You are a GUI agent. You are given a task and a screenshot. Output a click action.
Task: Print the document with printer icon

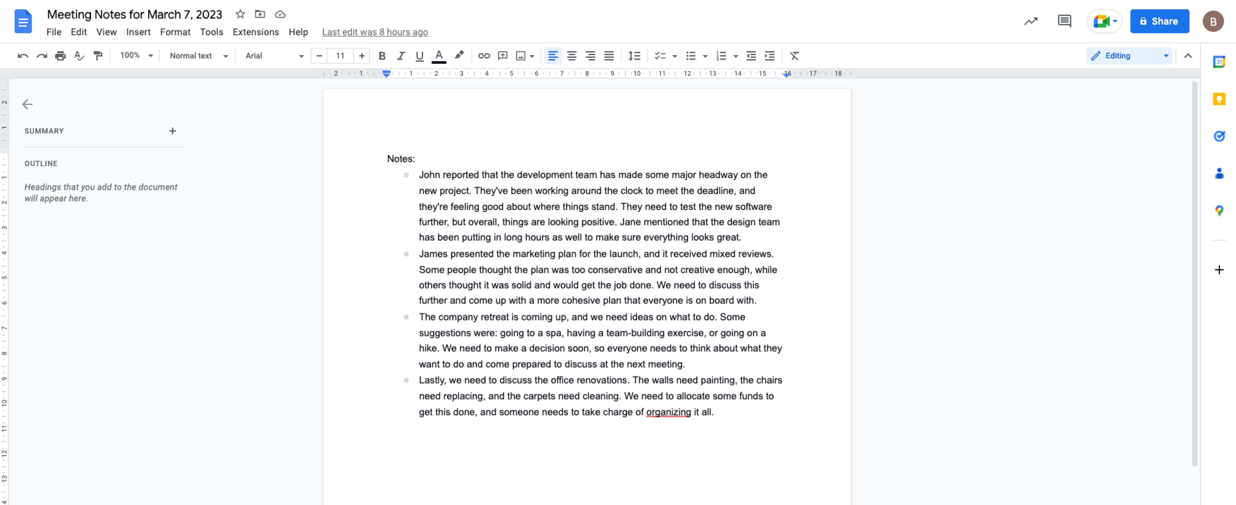tap(60, 56)
